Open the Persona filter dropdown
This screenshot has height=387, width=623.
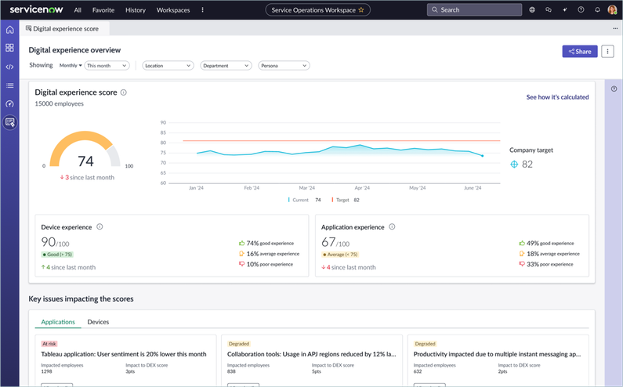tap(284, 66)
